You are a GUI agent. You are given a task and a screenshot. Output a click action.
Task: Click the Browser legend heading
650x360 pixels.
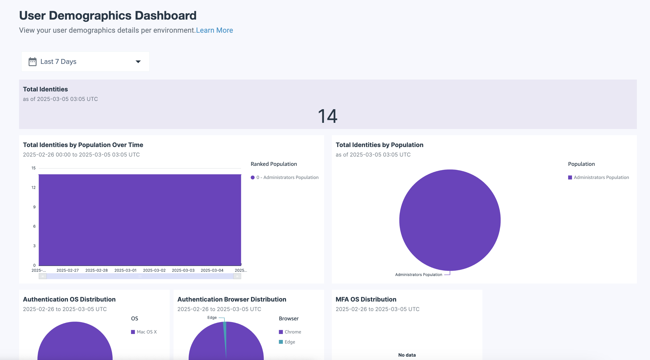click(x=289, y=319)
